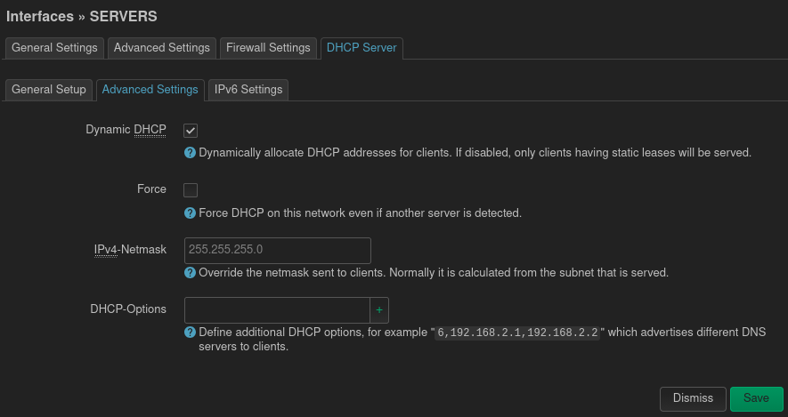
Task: Switch to the General Setup sub-tab
Action: [49, 90]
